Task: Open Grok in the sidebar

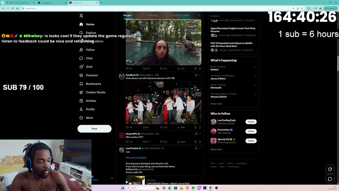Action: click(x=86, y=67)
